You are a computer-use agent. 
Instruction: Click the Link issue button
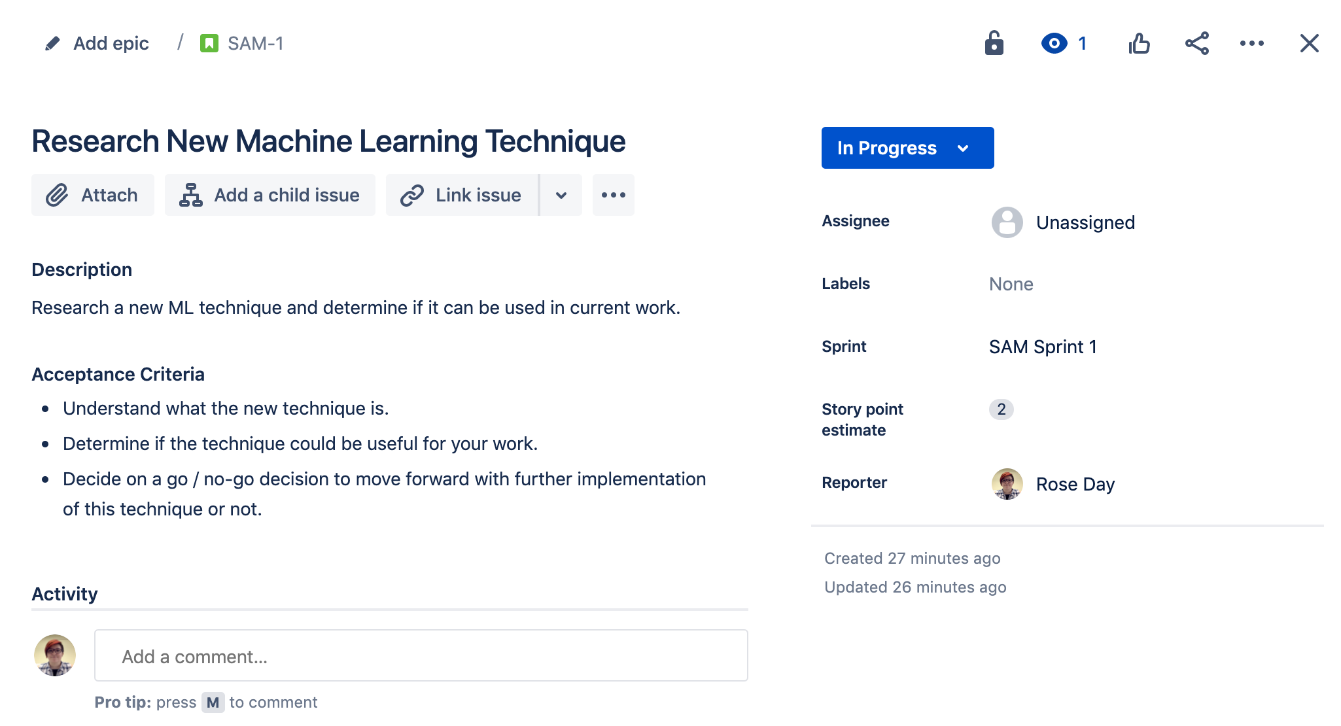point(462,195)
